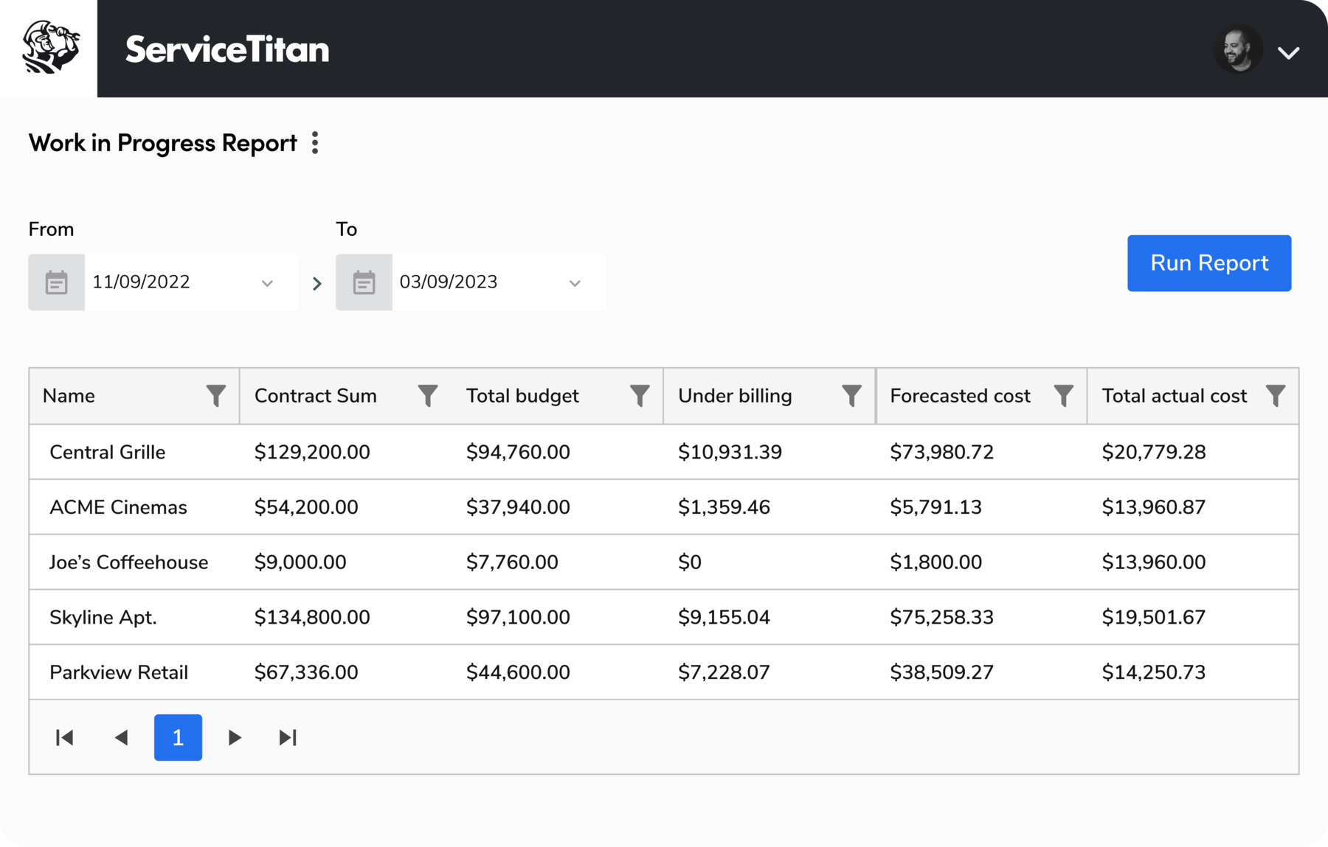Open the account dropdown chevron
The width and height of the screenshot is (1328, 847).
pyautogui.click(x=1289, y=51)
